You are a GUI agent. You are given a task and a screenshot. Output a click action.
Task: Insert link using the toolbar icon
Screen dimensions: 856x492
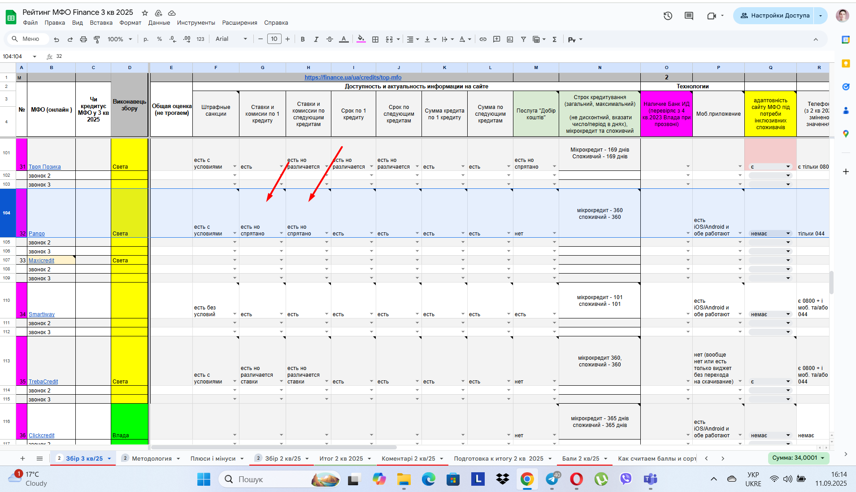pos(483,39)
